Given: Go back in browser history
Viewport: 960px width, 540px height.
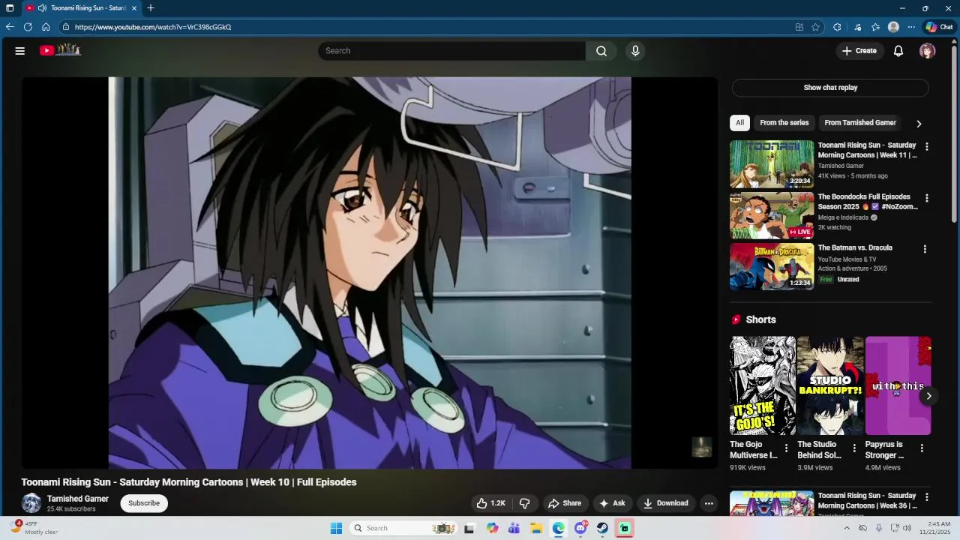Looking at the screenshot, I should [10, 27].
